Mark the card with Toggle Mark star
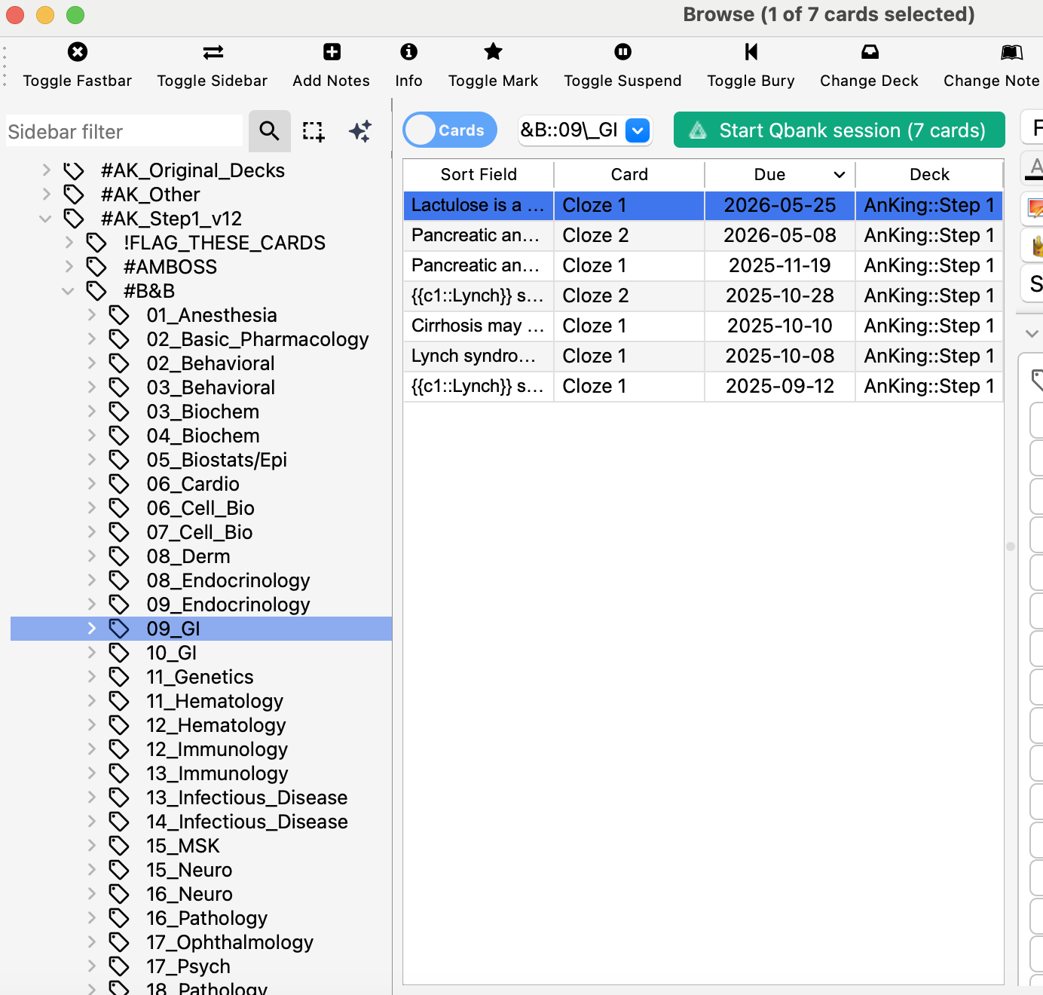1043x995 pixels. coord(493,52)
